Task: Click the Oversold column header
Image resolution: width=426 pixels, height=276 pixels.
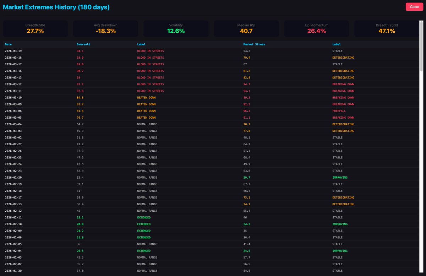Action: point(83,44)
